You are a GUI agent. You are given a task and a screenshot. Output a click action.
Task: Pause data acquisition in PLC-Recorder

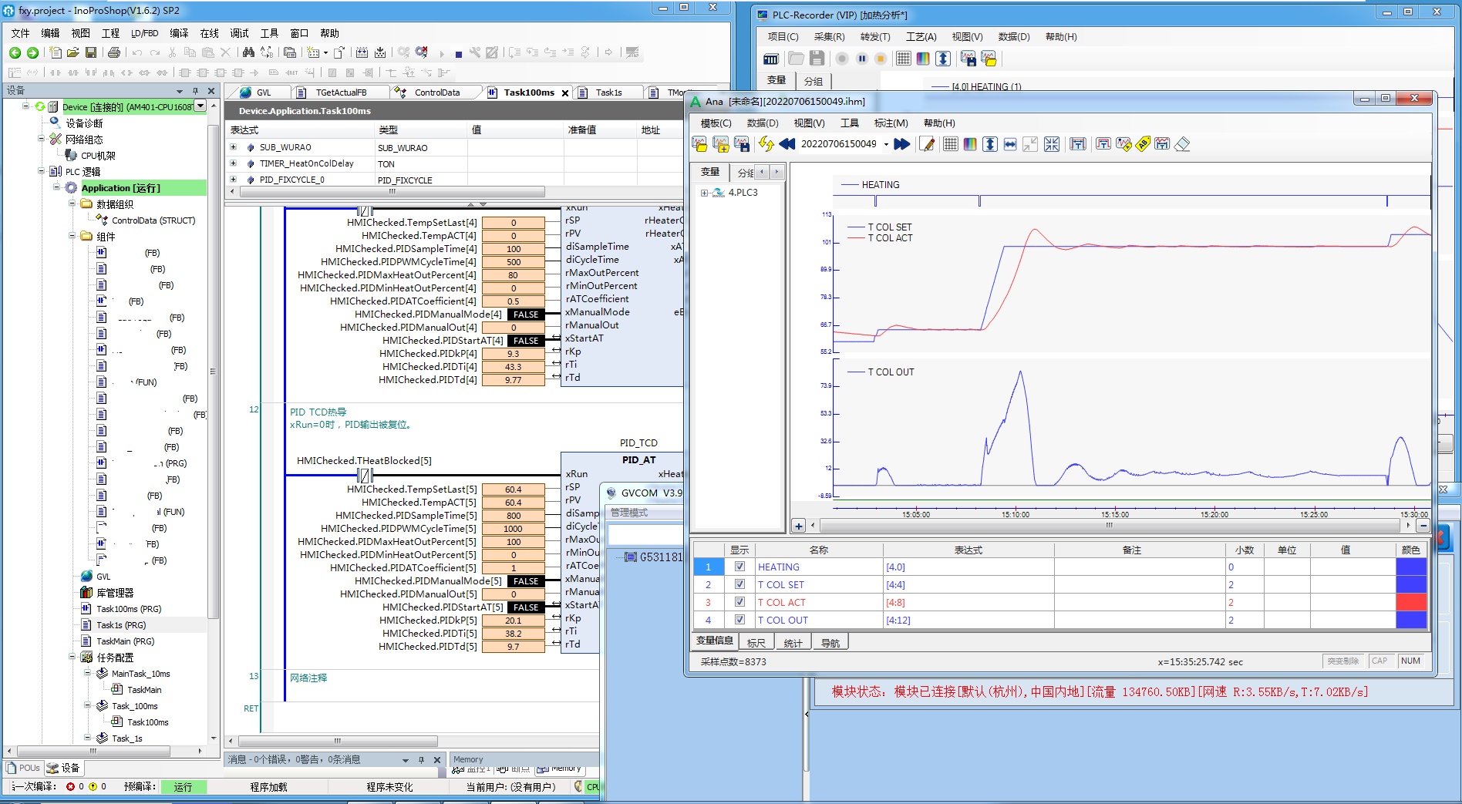(862, 58)
